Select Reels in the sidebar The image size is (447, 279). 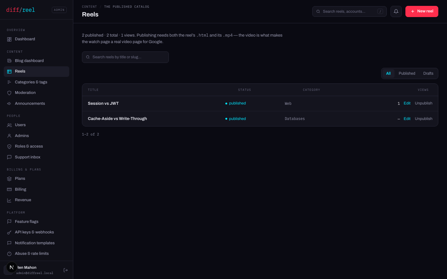click(36, 72)
